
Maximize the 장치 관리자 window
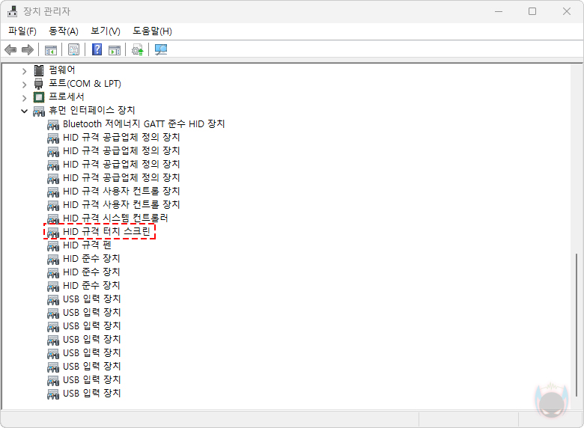(532, 11)
